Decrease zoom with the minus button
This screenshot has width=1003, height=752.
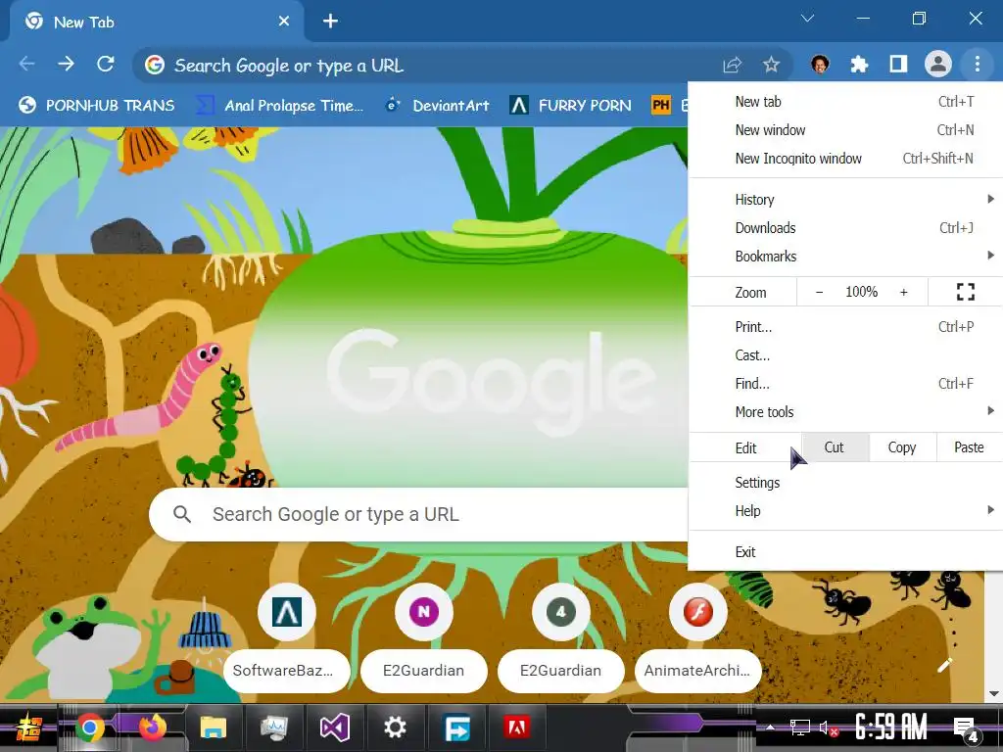pyautogui.click(x=819, y=292)
